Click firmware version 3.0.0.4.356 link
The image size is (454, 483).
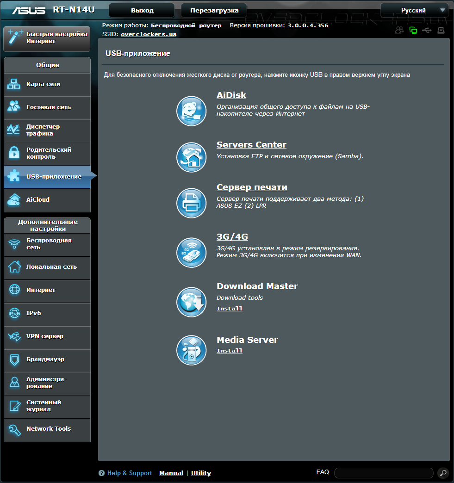pos(308,25)
